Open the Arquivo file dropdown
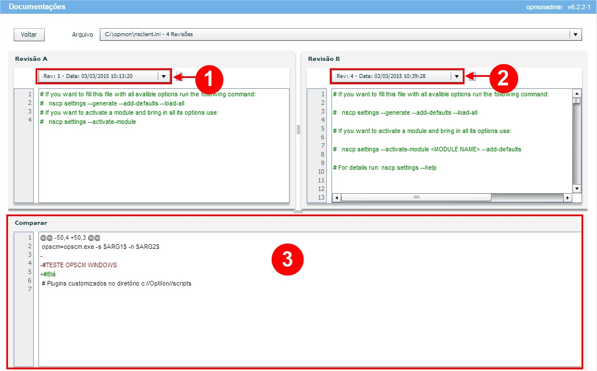This screenshot has width=597, height=371. tap(575, 34)
